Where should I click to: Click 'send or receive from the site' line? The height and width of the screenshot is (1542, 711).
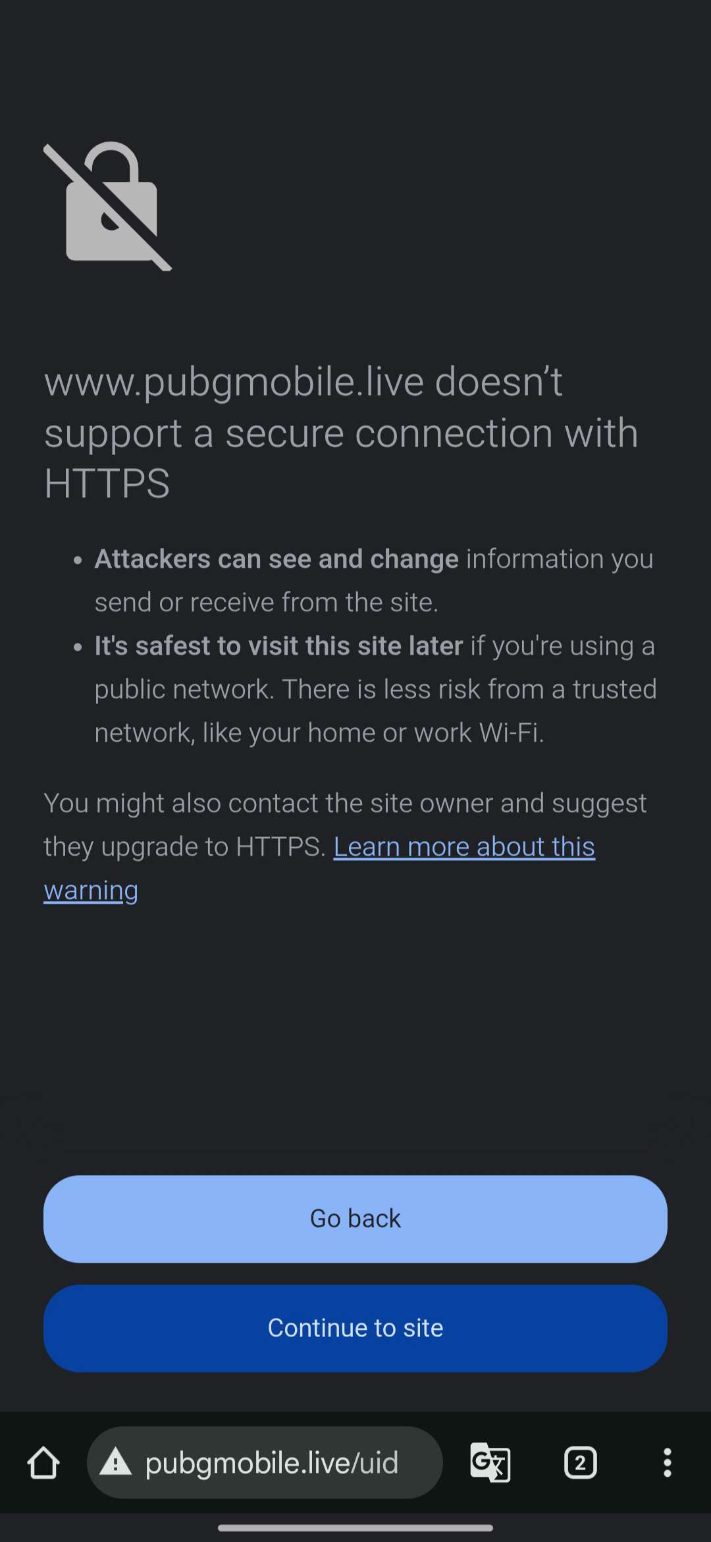click(x=266, y=603)
